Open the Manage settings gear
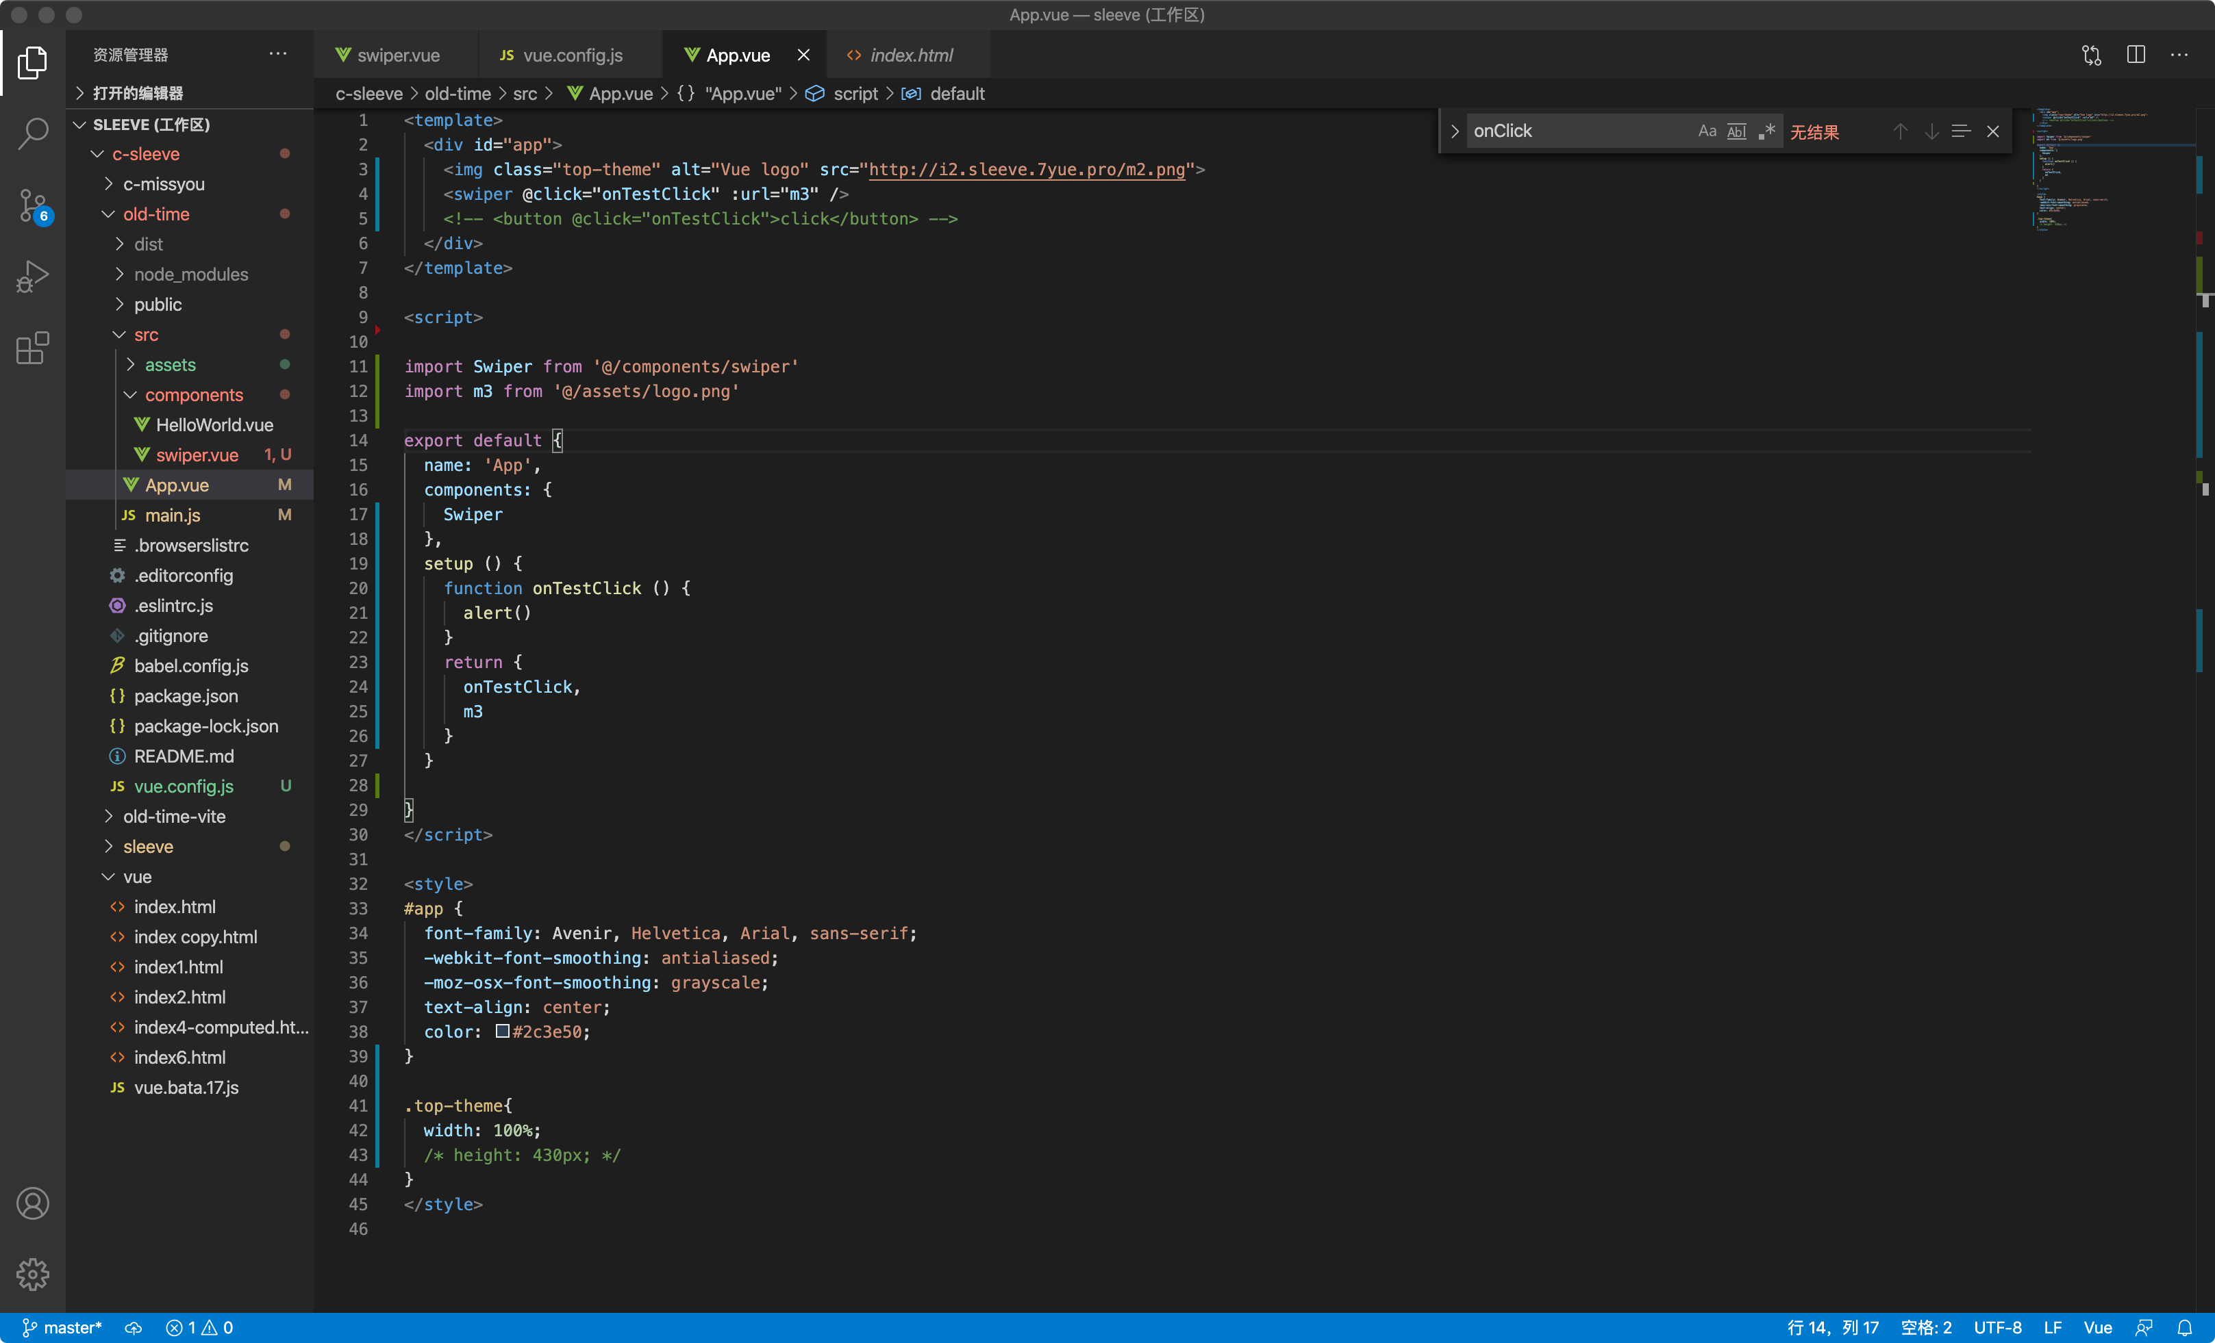Viewport: 2215px width, 1343px height. 32,1274
